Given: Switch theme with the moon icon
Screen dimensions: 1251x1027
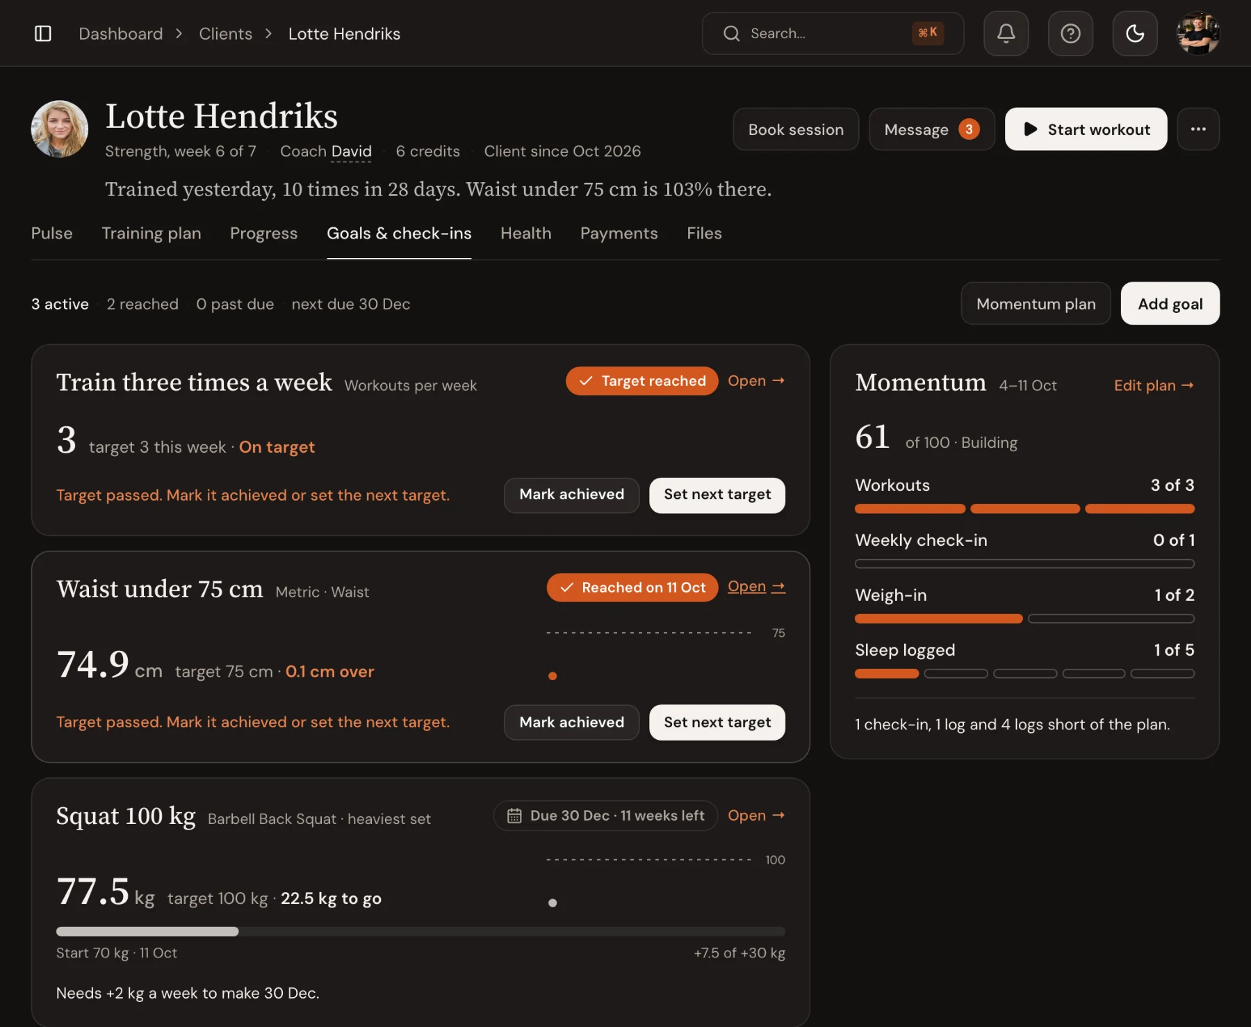Looking at the screenshot, I should click(1135, 33).
